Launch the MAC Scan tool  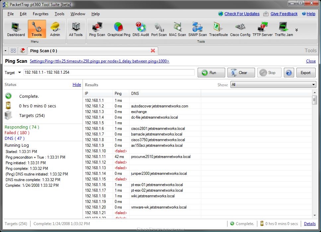tap(177, 29)
